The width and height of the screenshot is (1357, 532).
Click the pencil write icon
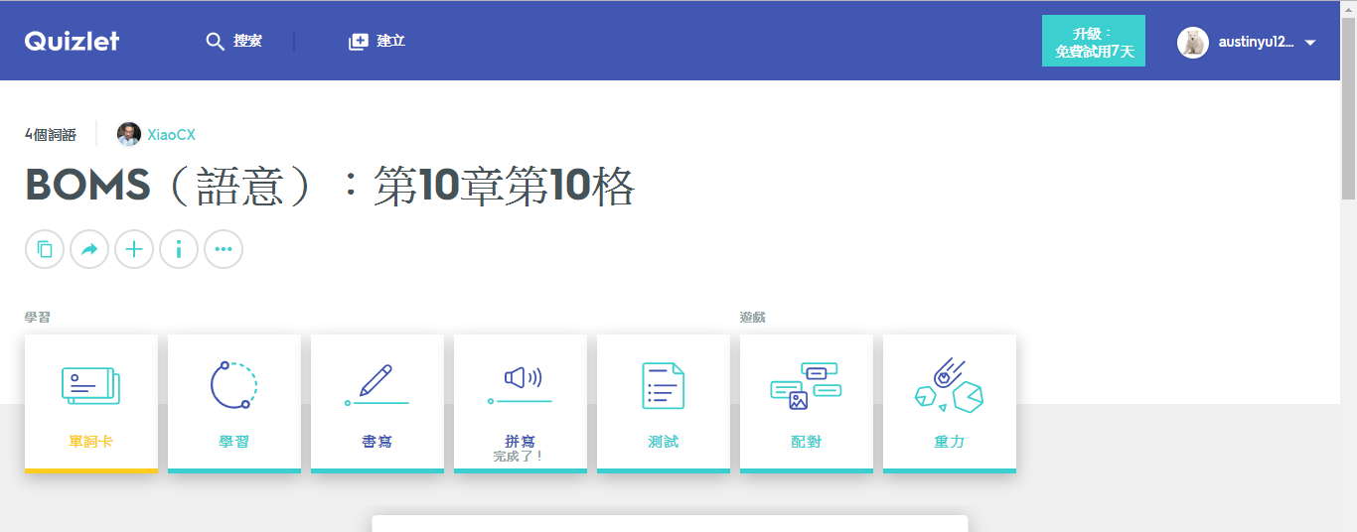(377, 385)
